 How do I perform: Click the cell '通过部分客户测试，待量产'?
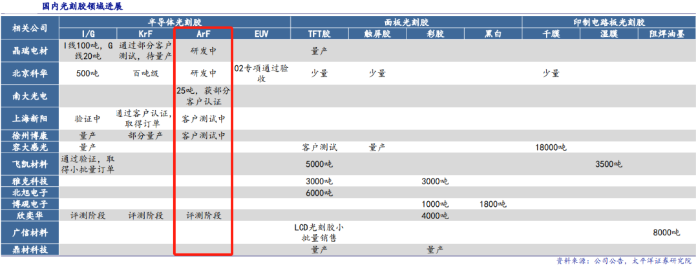point(145,50)
